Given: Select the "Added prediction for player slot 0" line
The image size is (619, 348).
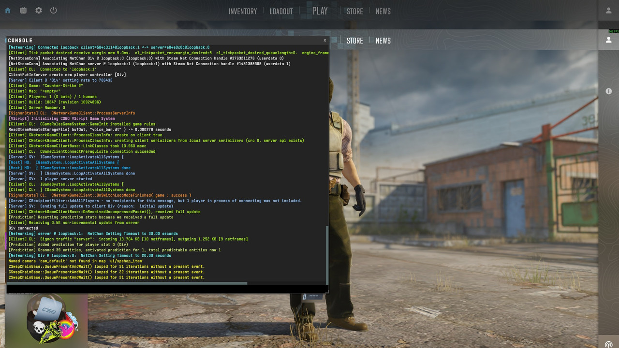Looking at the screenshot, I should (x=68, y=245).
